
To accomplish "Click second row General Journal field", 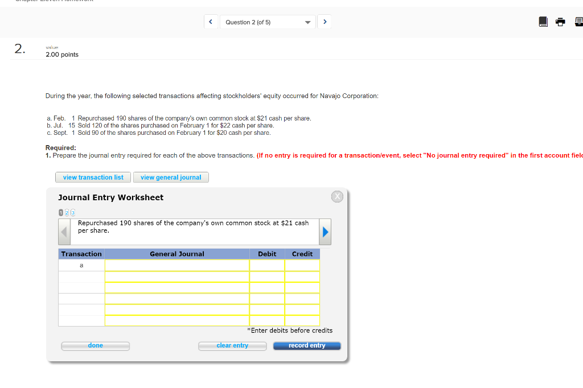I will point(177,276).
